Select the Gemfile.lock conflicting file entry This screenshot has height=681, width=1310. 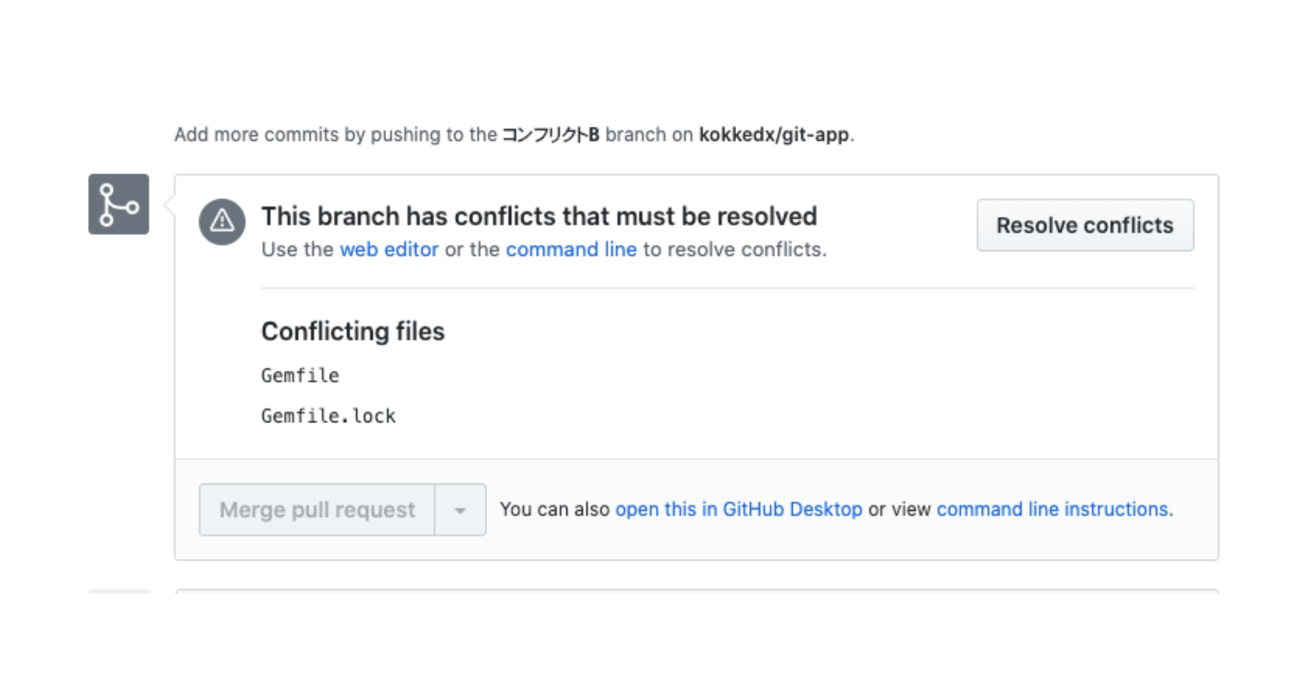coord(328,416)
